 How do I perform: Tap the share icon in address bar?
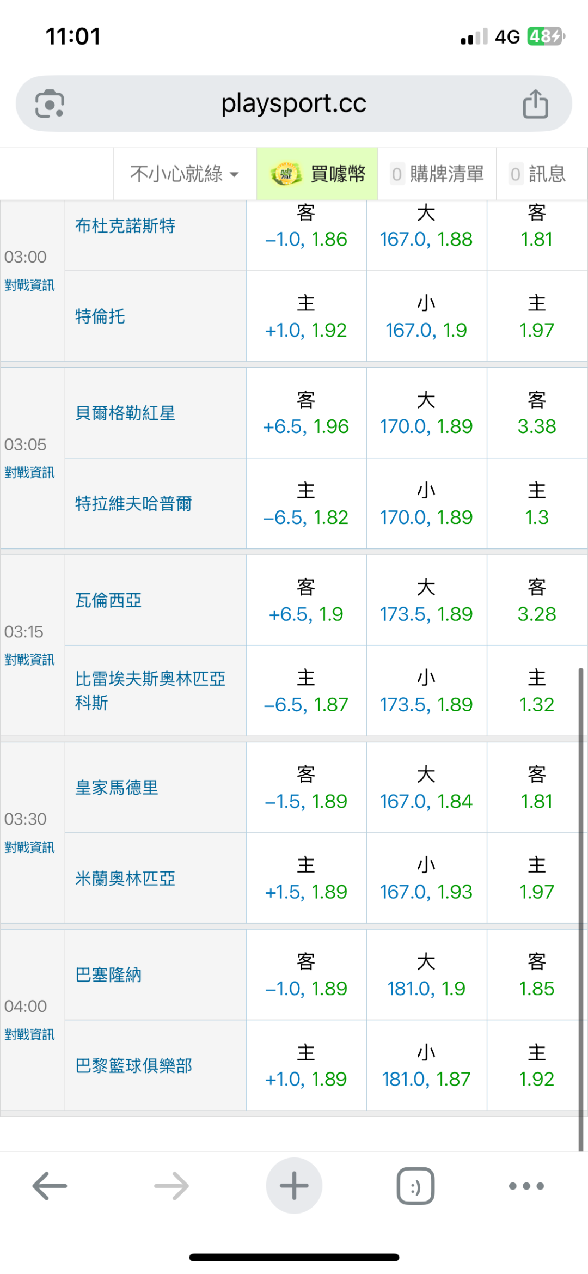(535, 103)
